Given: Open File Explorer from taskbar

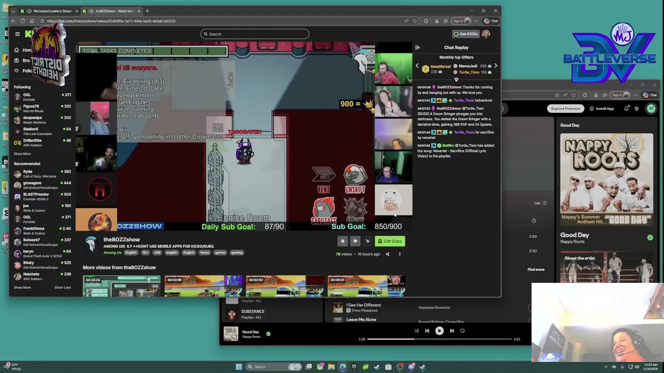Looking at the screenshot, I should (331, 367).
